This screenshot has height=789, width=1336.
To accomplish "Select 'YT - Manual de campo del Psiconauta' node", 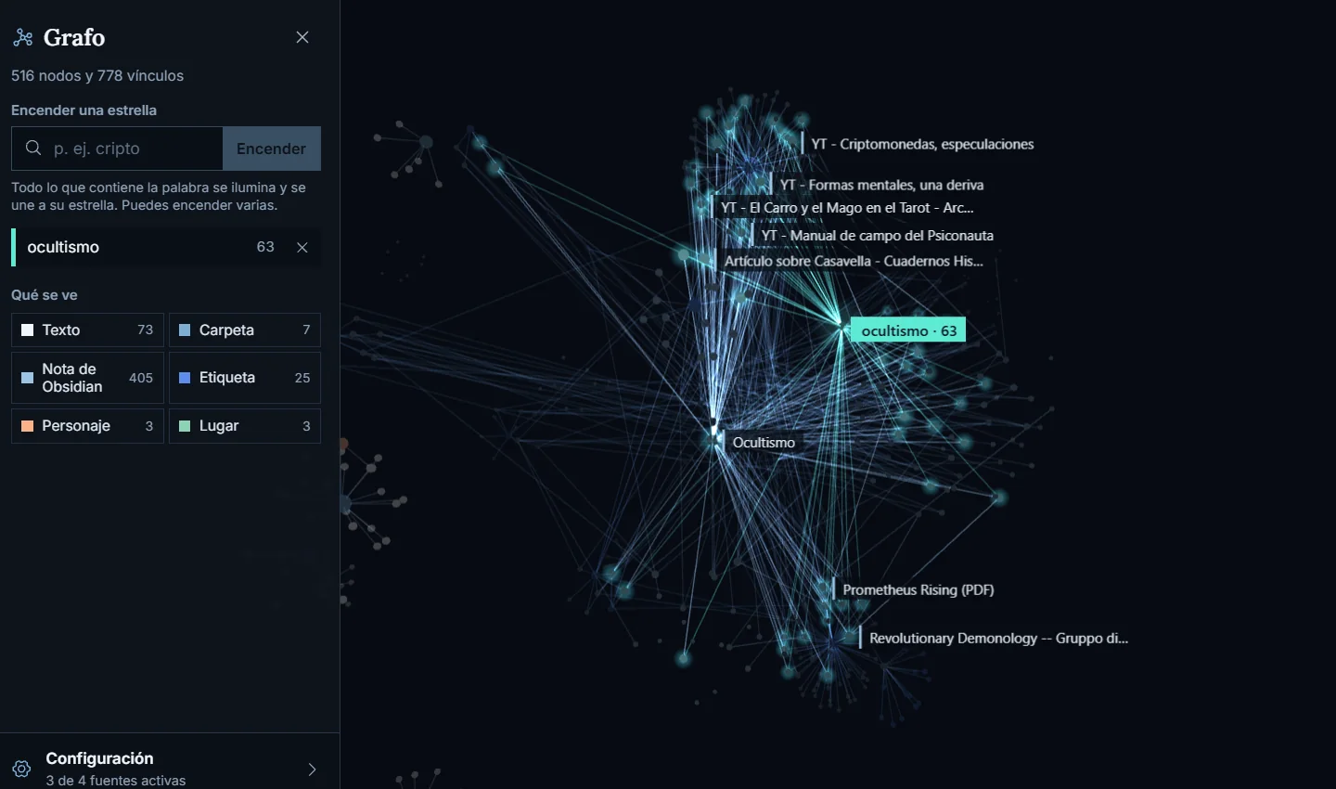I will 877,236.
